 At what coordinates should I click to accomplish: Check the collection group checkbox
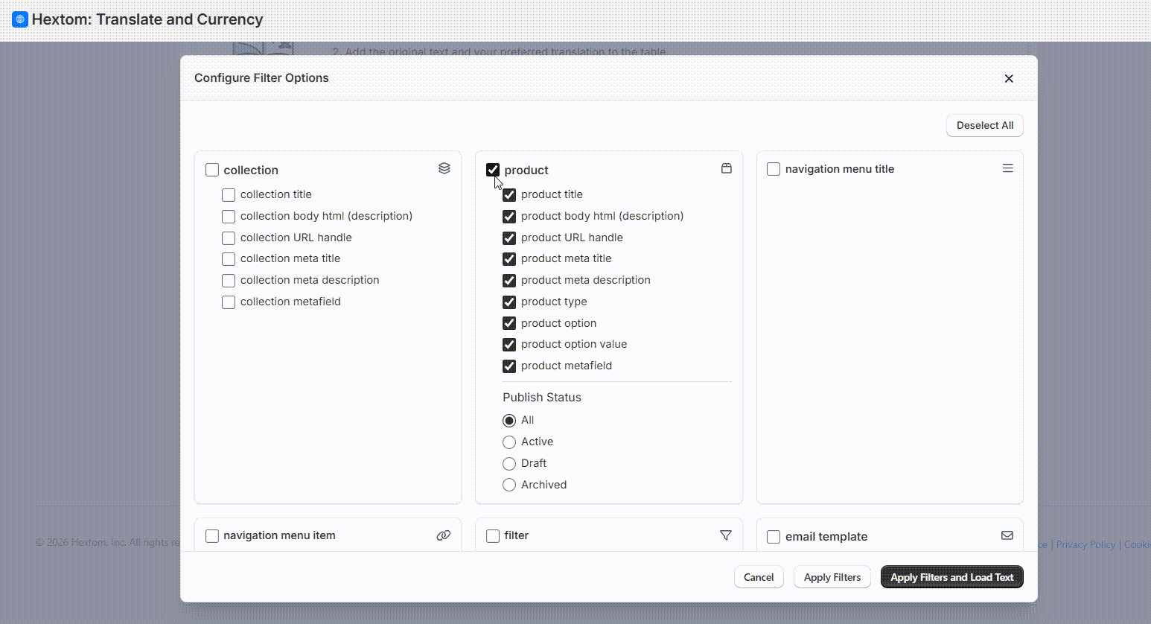click(212, 170)
